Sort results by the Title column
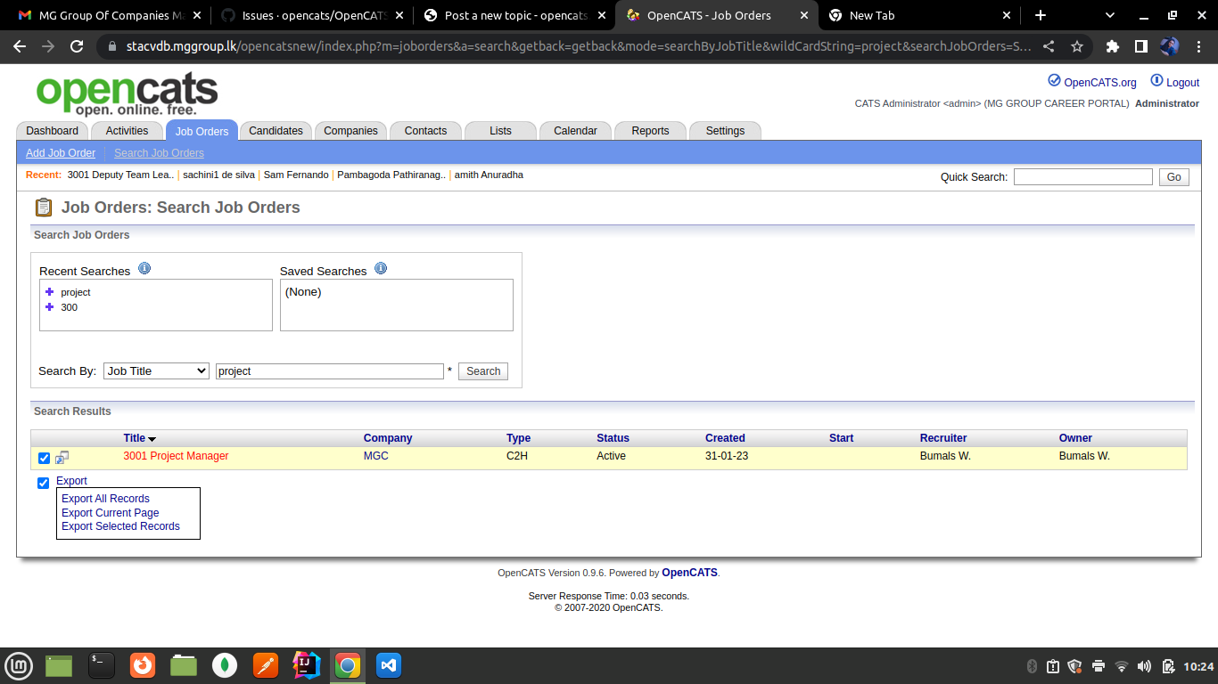The height and width of the screenshot is (684, 1218). [135, 438]
